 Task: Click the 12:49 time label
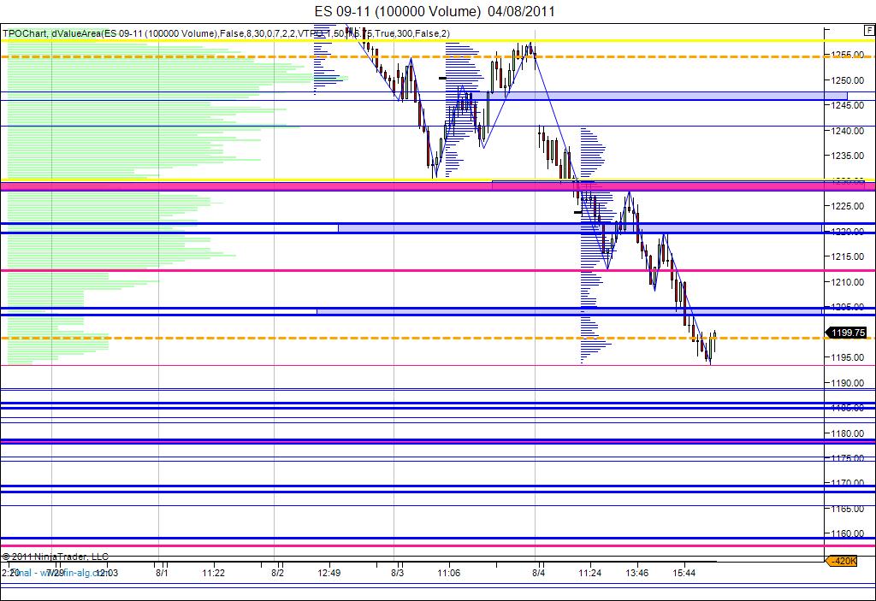click(329, 573)
